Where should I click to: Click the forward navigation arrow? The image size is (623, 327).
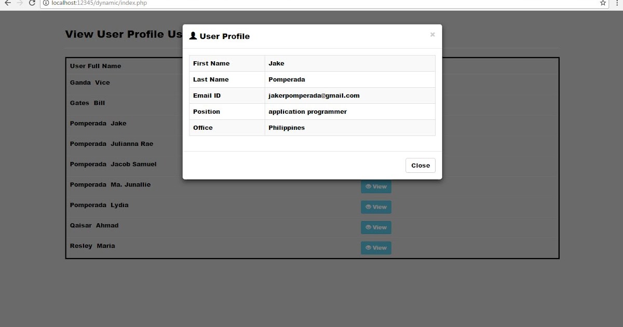(20, 4)
